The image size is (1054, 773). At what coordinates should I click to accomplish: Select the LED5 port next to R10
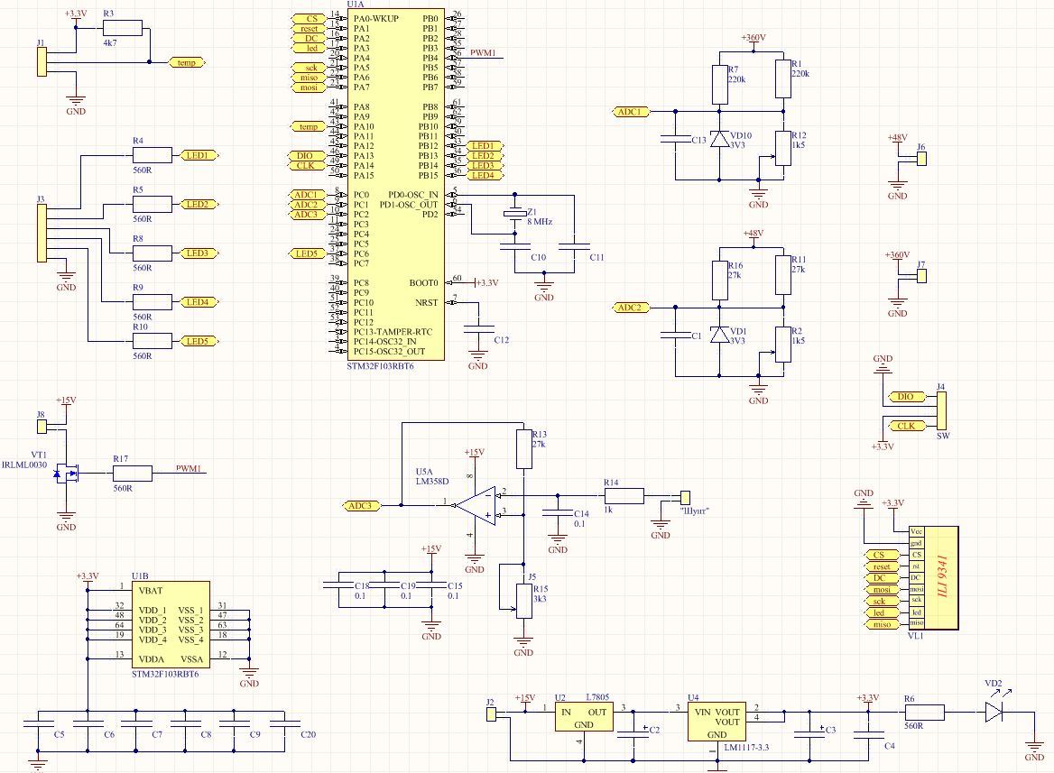click(199, 341)
